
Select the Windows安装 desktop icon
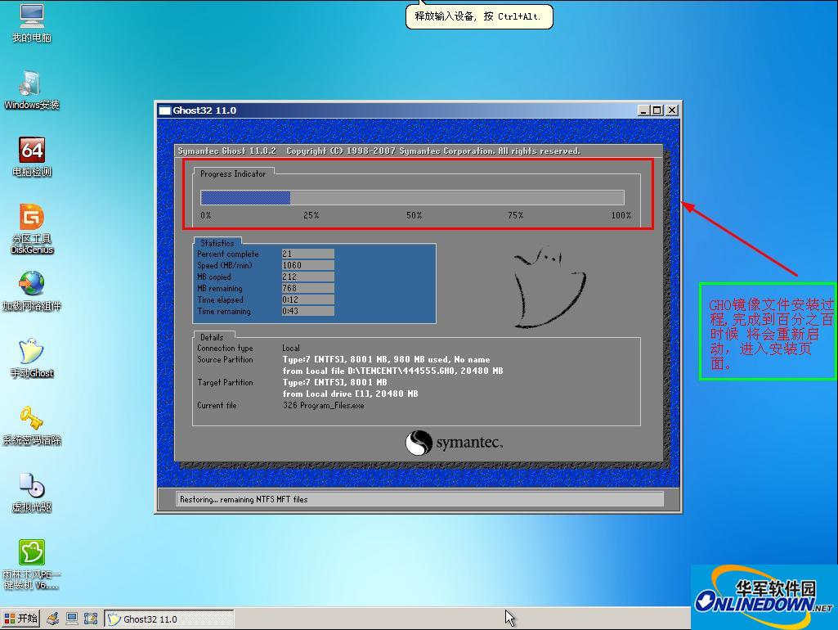[x=32, y=90]
